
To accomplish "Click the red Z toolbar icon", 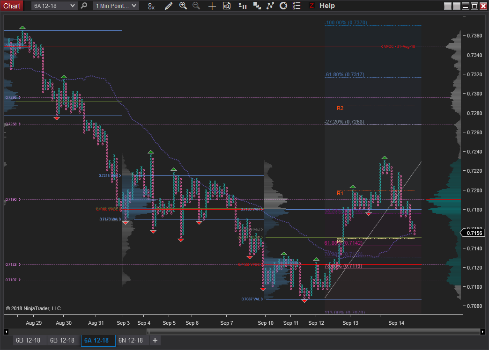I will coord(311,6).
